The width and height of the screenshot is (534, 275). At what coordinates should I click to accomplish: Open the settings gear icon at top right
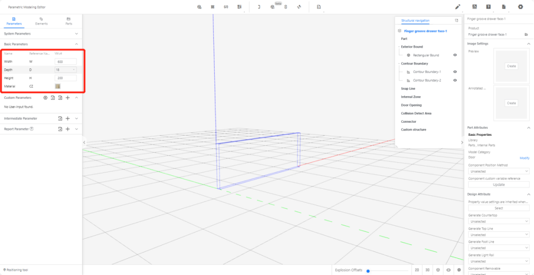coord(520,7)
